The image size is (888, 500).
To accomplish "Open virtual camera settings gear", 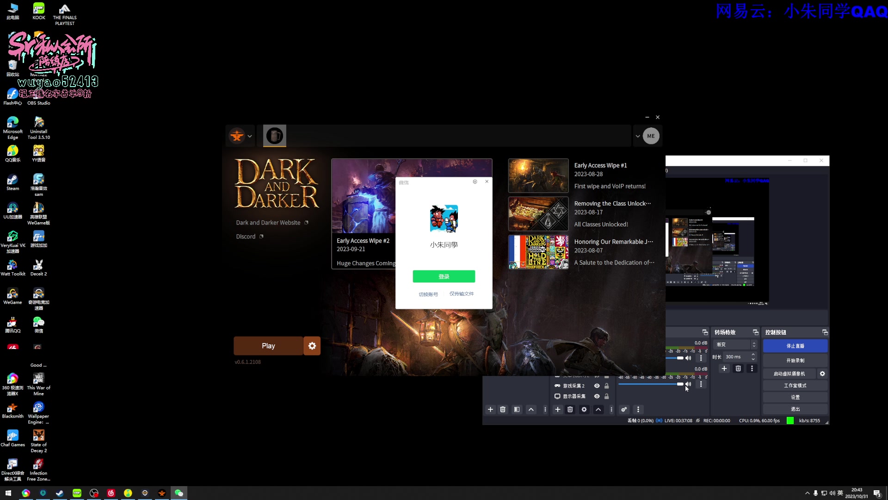I will (822, 374).
